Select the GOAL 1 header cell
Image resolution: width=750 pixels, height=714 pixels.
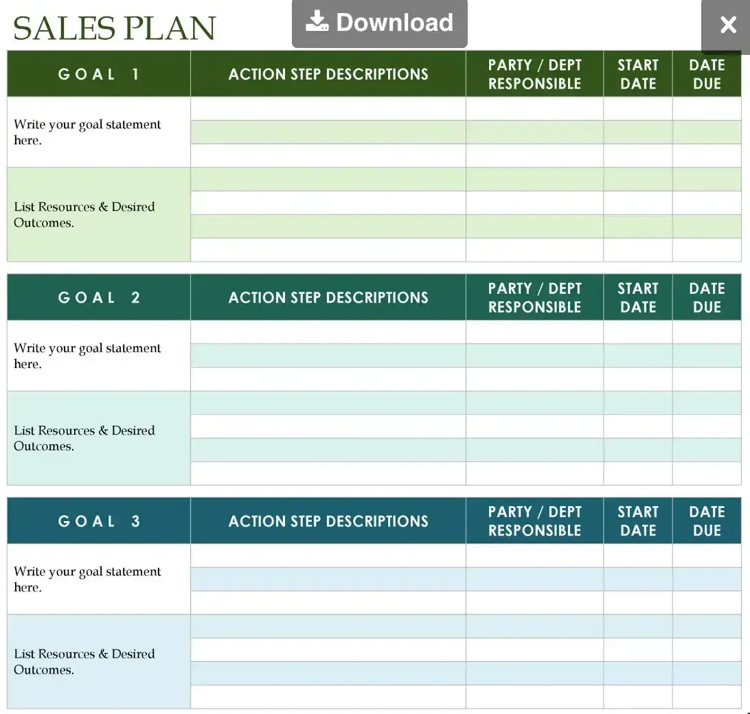point(99,74)
